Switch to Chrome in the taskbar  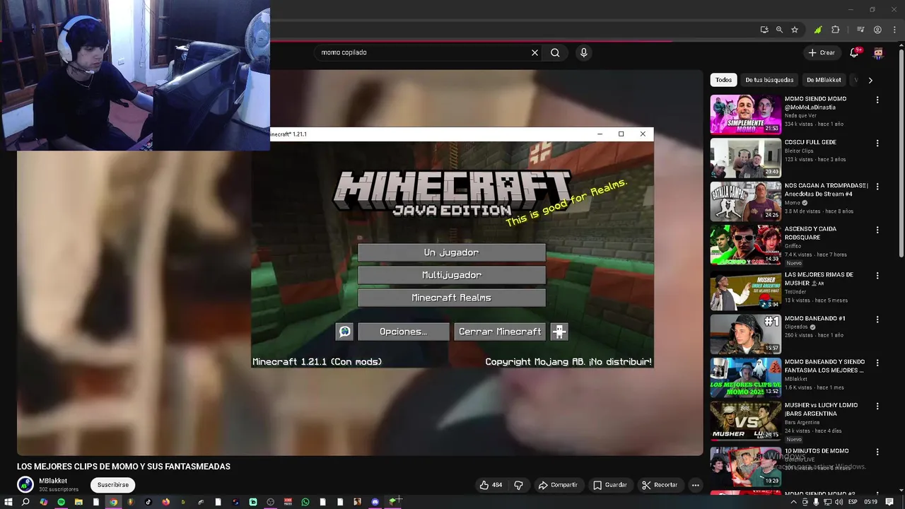[x=113, y=502]
